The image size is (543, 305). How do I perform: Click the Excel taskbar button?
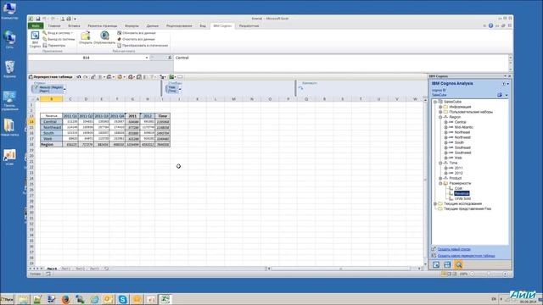(165, 299)
